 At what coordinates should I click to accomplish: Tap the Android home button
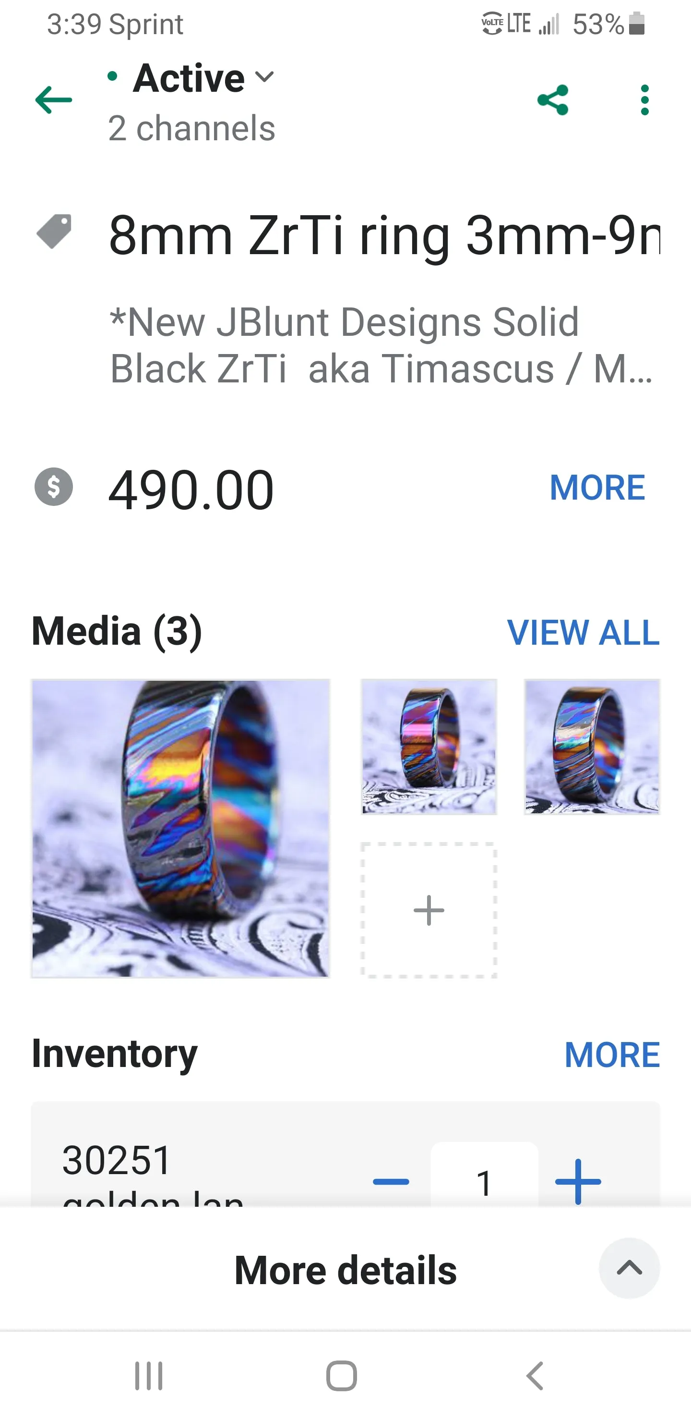click(x=341, y=1375)
